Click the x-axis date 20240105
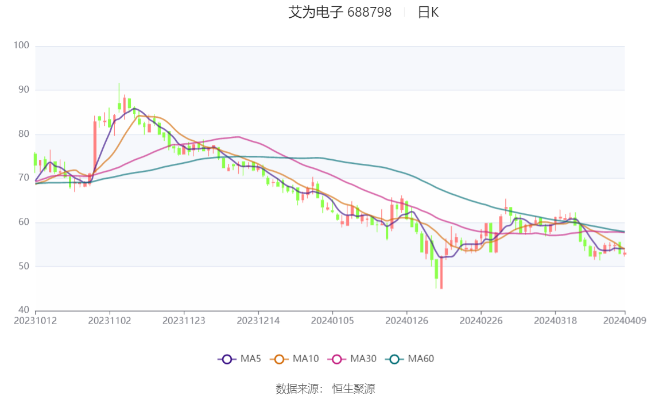Screen dimensions: 651x396 (x=332, y=321)
